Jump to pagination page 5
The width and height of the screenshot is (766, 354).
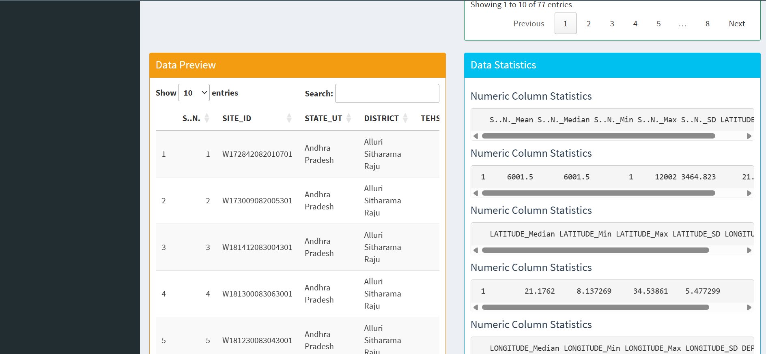pos(658,23)
